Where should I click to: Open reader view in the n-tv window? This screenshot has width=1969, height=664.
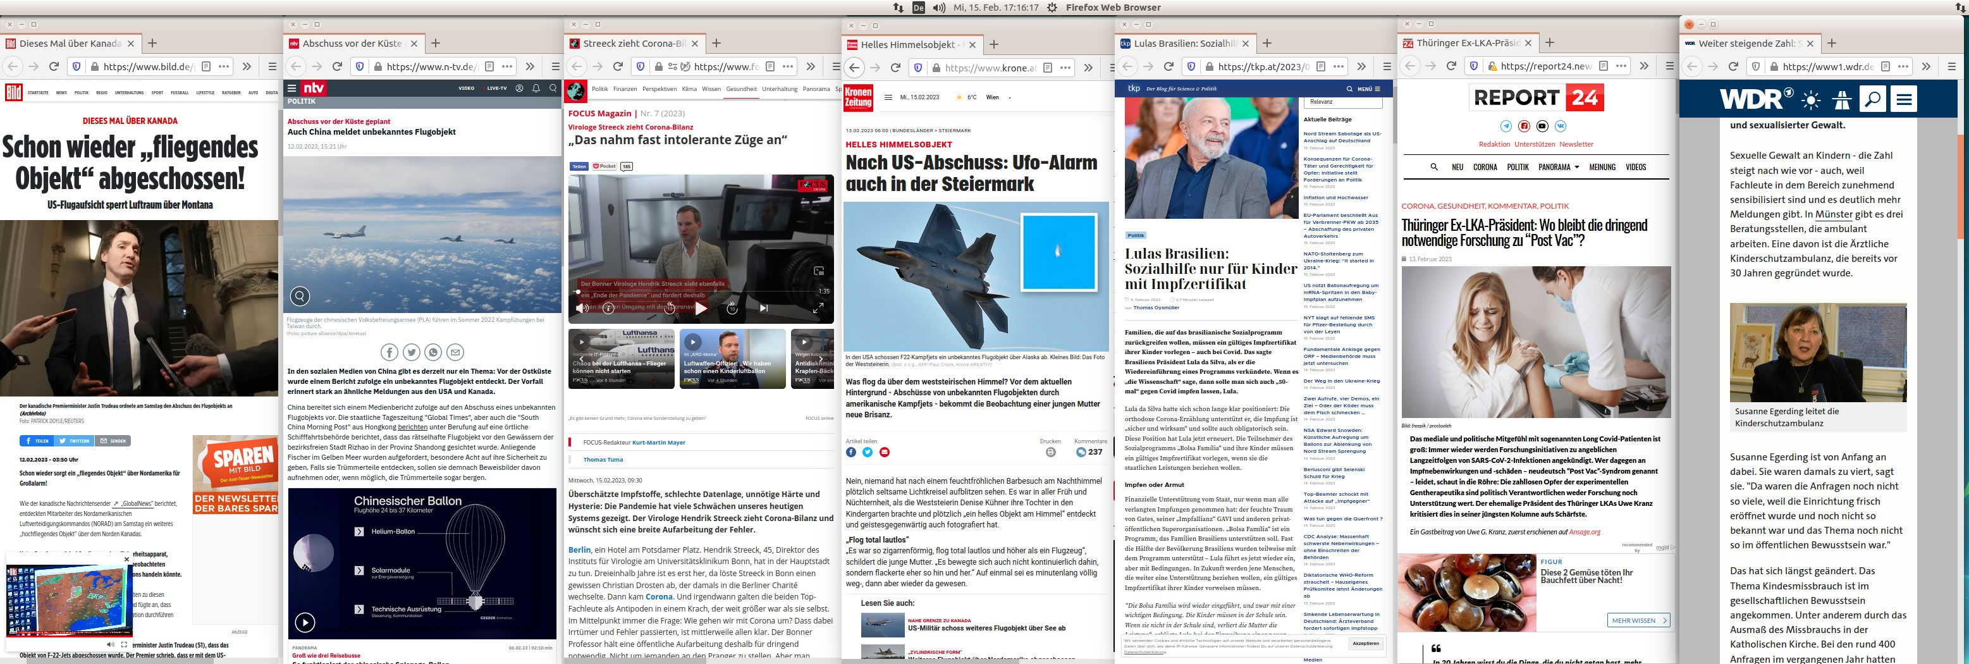point(489,66)
